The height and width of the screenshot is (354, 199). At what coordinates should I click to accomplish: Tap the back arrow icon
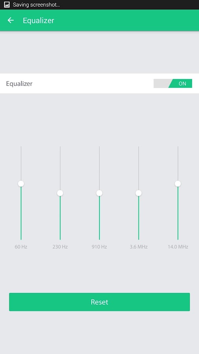(11, 20)
